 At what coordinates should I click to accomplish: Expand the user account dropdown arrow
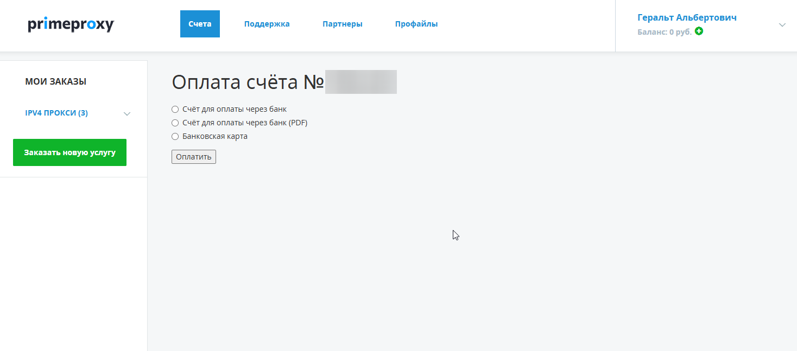click(x=782, y=25)
